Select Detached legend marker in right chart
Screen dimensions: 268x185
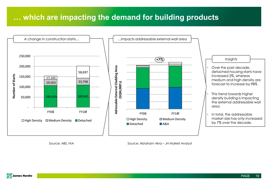[x=128, y=124]
